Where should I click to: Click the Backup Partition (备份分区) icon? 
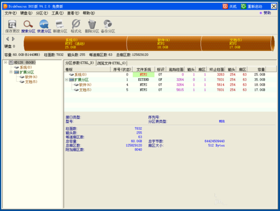point(108,24)
